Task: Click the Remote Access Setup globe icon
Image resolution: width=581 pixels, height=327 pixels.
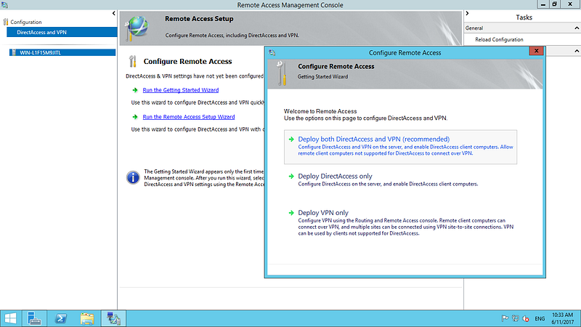Action: (137, 28)
